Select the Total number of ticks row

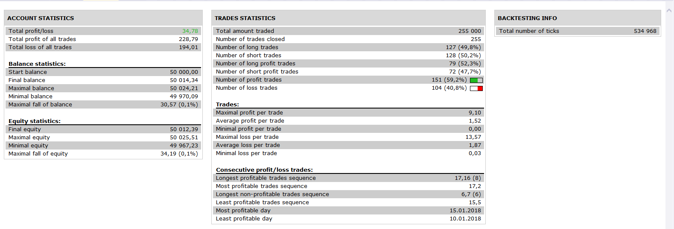coord(578,31)
